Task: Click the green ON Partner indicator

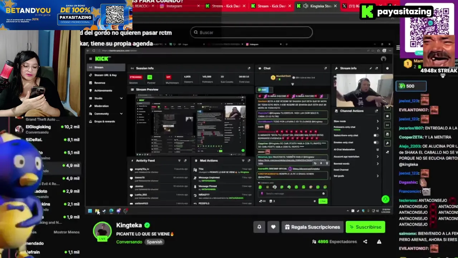Action: point(150,77)
